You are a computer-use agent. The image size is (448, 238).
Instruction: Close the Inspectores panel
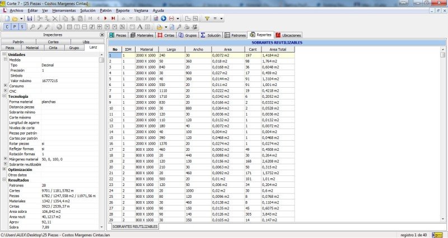pos(101,35)
